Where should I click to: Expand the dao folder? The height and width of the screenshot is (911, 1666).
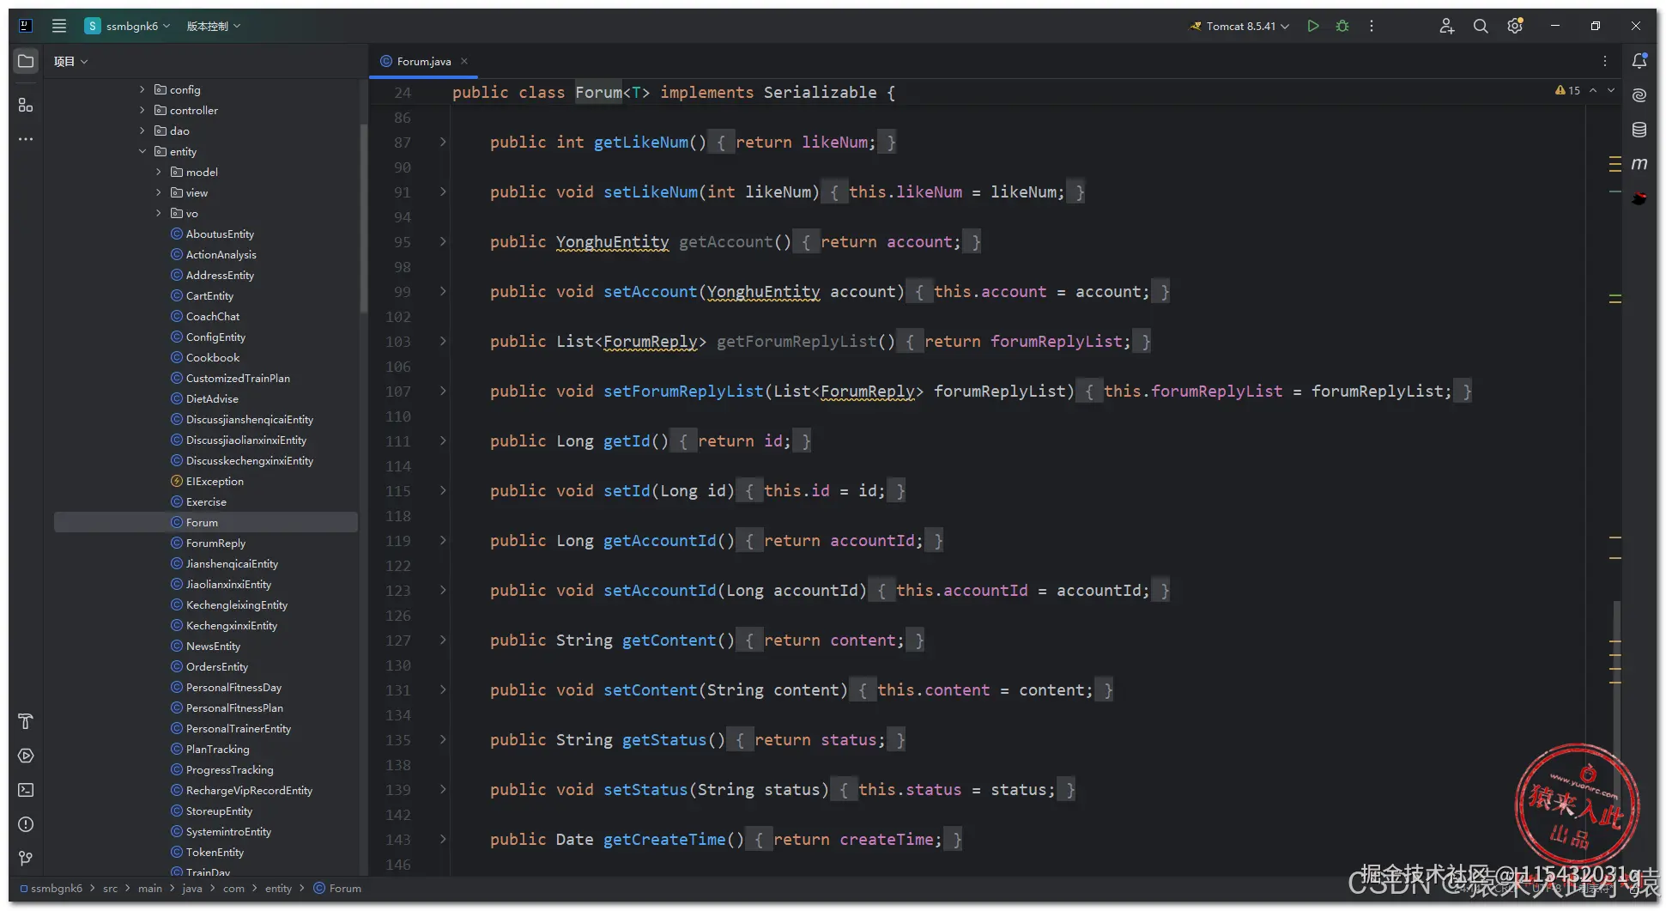(x=142, y=131)
